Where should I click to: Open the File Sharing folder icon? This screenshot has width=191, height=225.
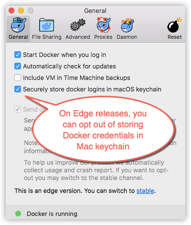coord(47,25)
